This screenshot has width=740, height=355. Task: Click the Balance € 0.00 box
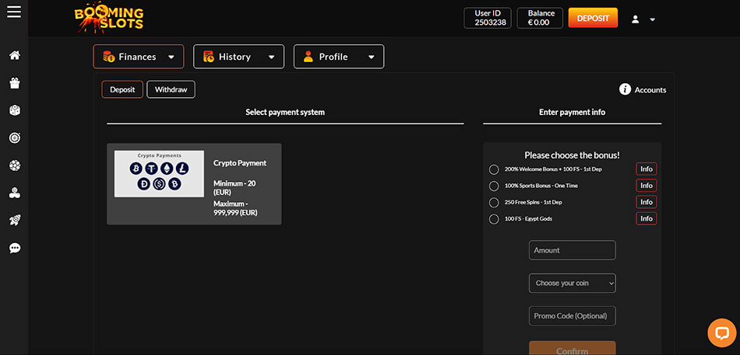[x=540, y=18]
